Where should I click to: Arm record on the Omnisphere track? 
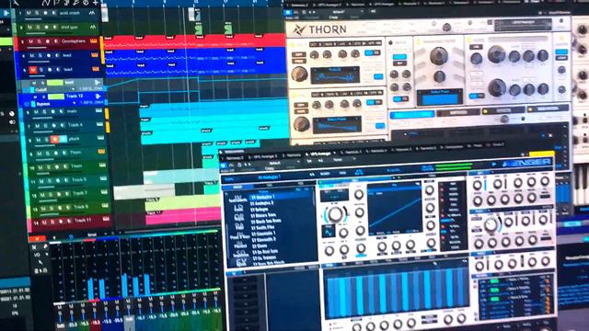point(48,40)
